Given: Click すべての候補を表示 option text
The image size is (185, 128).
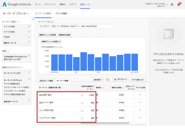Looking at the screenshot, I should click(12, 84).
